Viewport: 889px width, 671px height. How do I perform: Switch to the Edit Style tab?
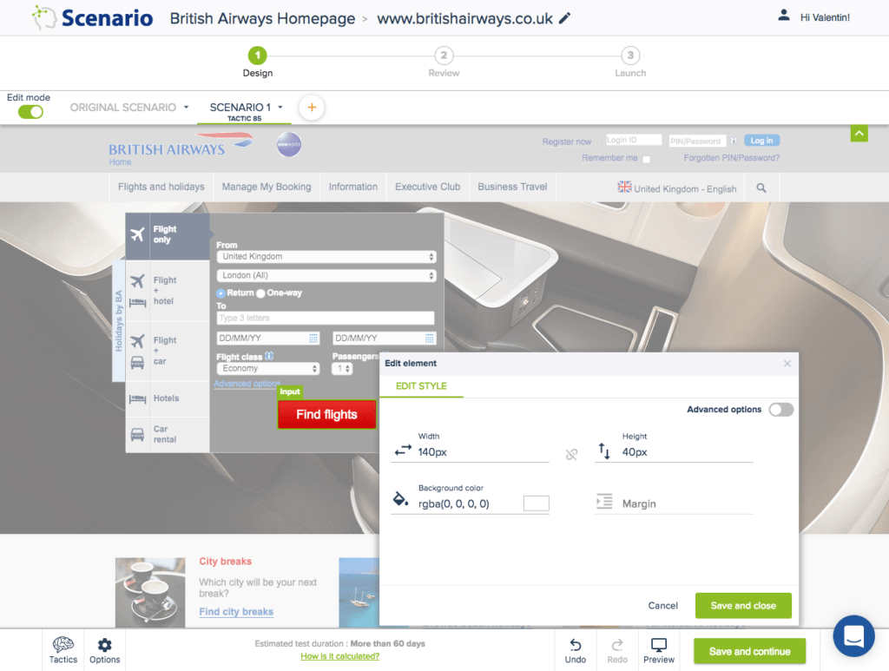point(421,386)
